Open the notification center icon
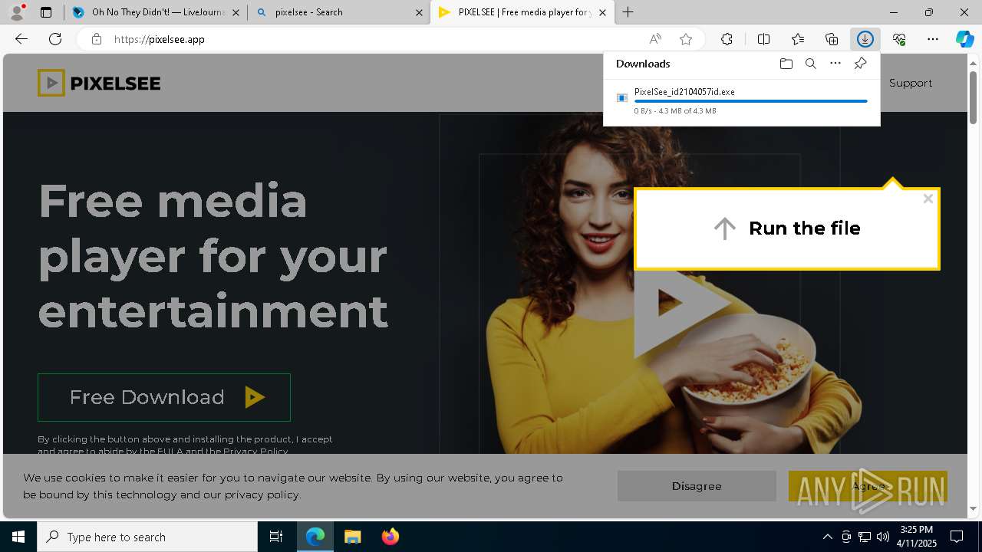 (957, 537)
